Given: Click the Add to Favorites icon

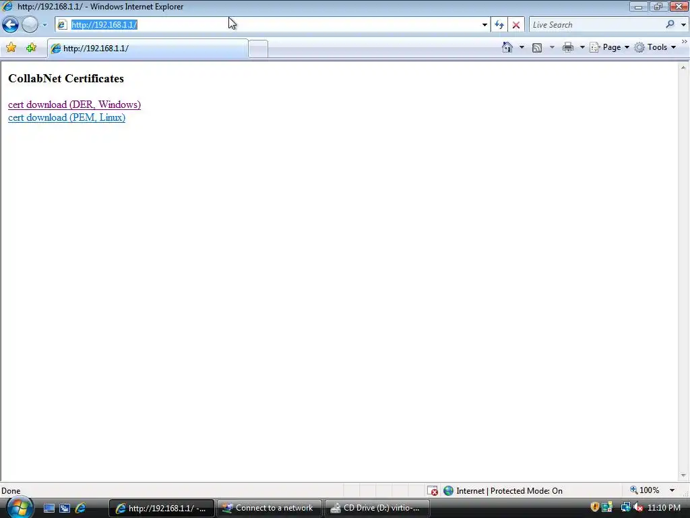Looking at the screenshot, I should [31, 48].
